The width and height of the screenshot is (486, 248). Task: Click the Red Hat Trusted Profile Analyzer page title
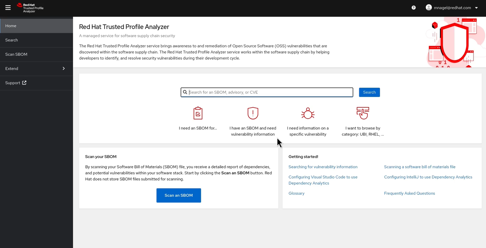(124, 27)
